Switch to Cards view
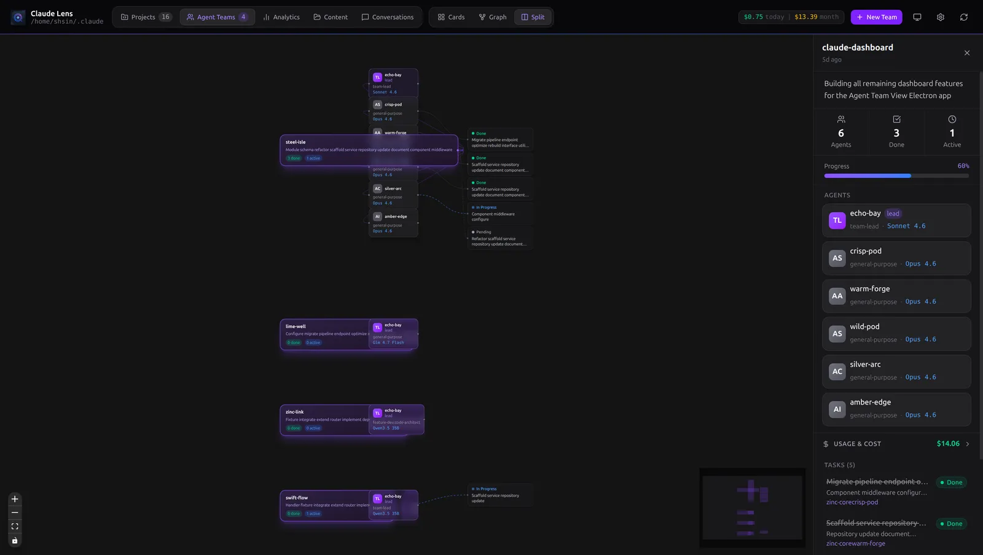Image resolution: width=983 pixels, height=555 pixels. click(451, 17)
